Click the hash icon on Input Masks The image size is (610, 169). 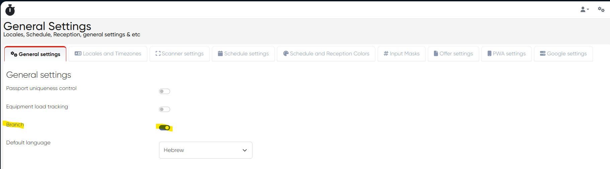point(386,54)
